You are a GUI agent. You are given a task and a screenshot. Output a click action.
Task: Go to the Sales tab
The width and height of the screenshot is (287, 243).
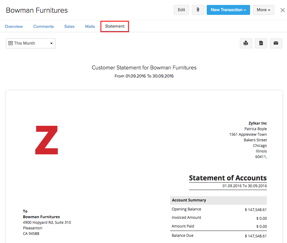69,26
